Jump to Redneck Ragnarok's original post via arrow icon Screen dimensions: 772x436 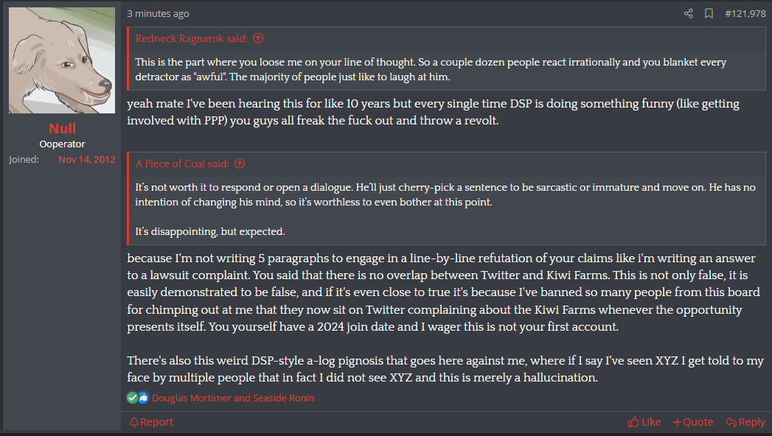point(258,38)
